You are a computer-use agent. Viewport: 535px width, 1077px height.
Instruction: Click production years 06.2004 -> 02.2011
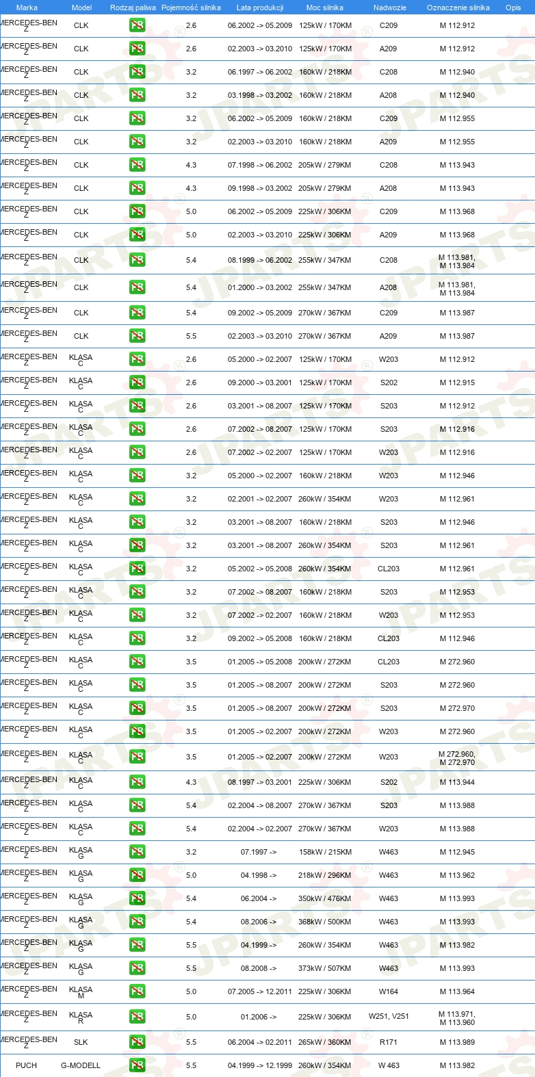pyautogui.click(x=260, y=1043)
